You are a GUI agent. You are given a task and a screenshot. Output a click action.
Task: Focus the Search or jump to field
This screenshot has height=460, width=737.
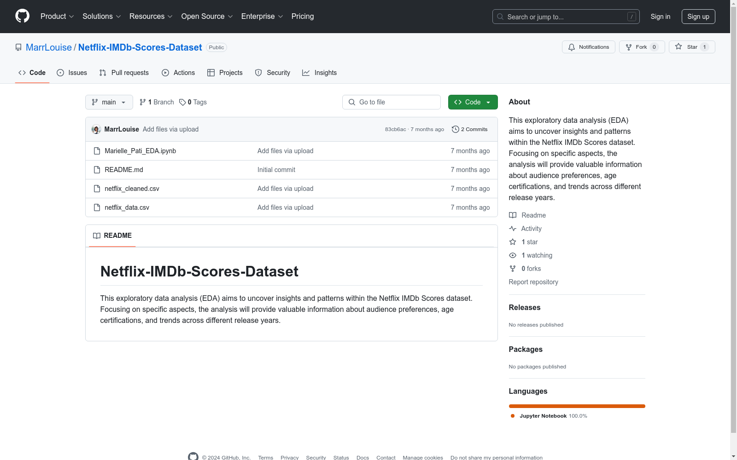click(x=566, y=17)
